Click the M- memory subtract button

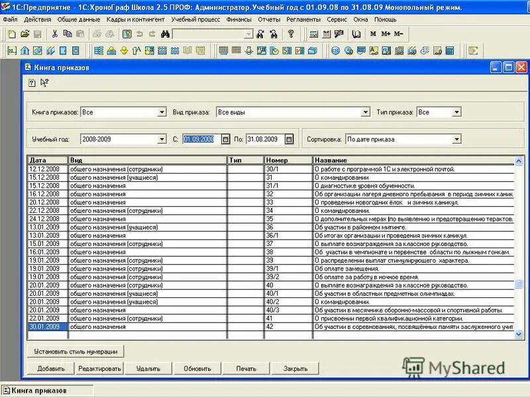coord(398,34)
